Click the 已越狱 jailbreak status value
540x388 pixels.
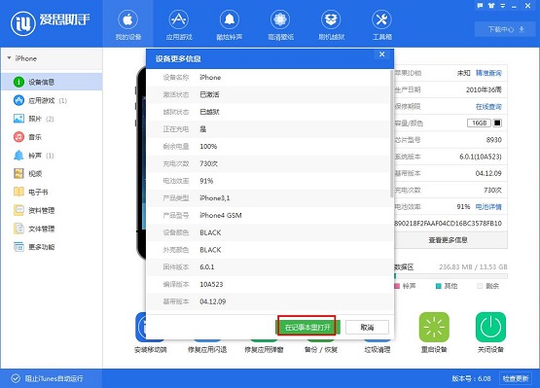pos(209,112)
